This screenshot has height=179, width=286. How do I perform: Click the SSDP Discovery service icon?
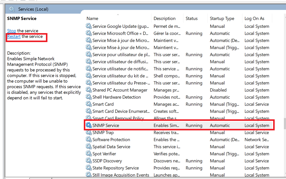(x=89, y=161)
